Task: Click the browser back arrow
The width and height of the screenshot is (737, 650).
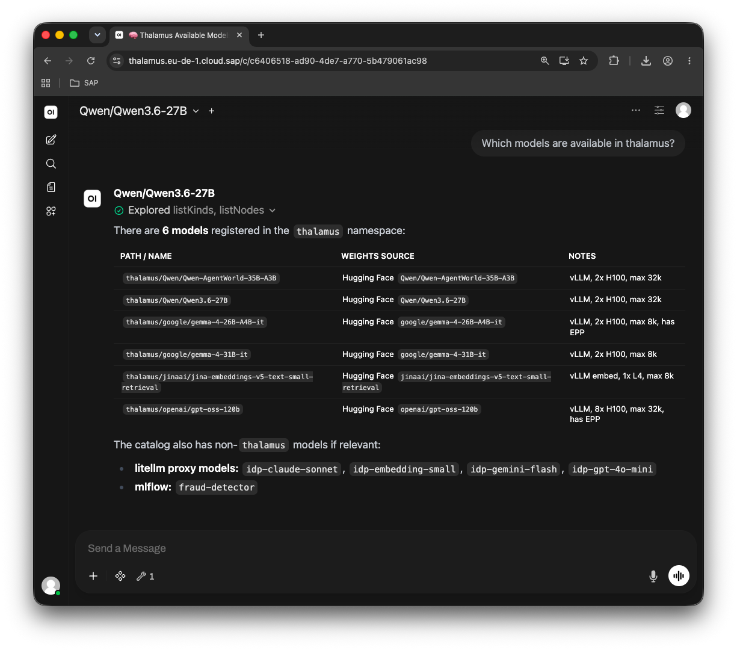Action: coord(48,61)
